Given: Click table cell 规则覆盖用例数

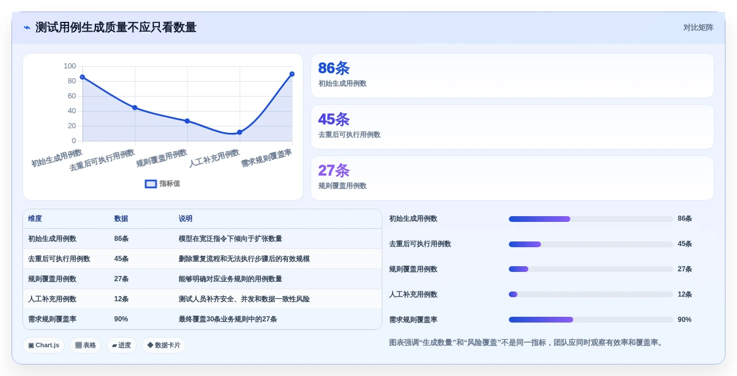Looking at the screenshot, I should (x=52, y=279).
